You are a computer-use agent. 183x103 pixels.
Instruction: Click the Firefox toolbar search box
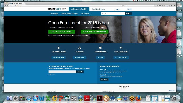click(x=138, y=6)
